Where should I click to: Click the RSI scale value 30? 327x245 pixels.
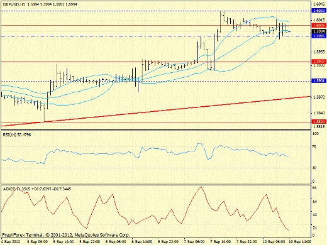[314, 168]
